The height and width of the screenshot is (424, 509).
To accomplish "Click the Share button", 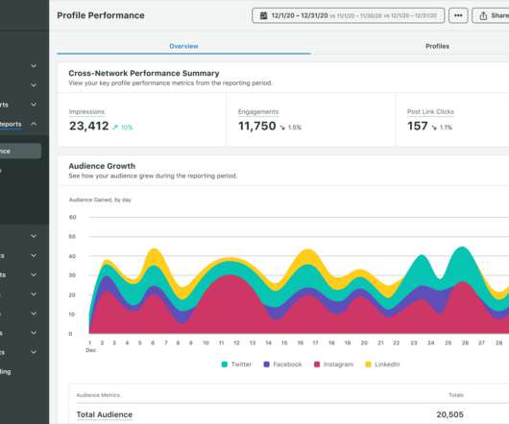I will [491, 15].
